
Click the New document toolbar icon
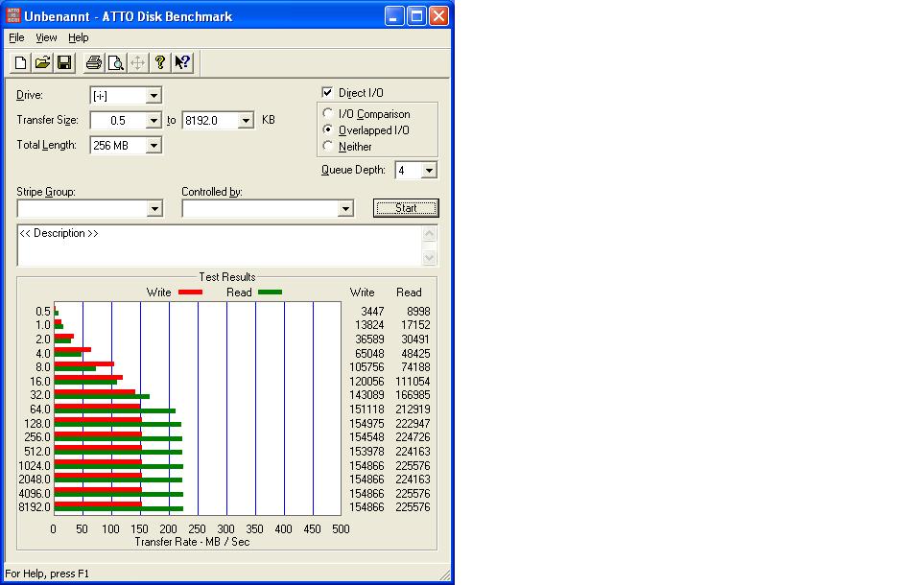pyautogui.click(x=20, y=62)
